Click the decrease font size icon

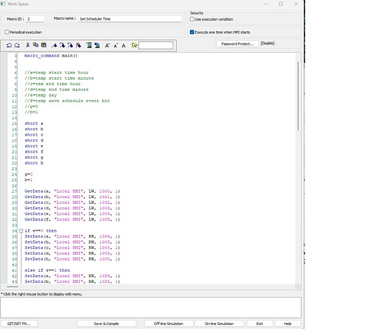click(116, 45)
